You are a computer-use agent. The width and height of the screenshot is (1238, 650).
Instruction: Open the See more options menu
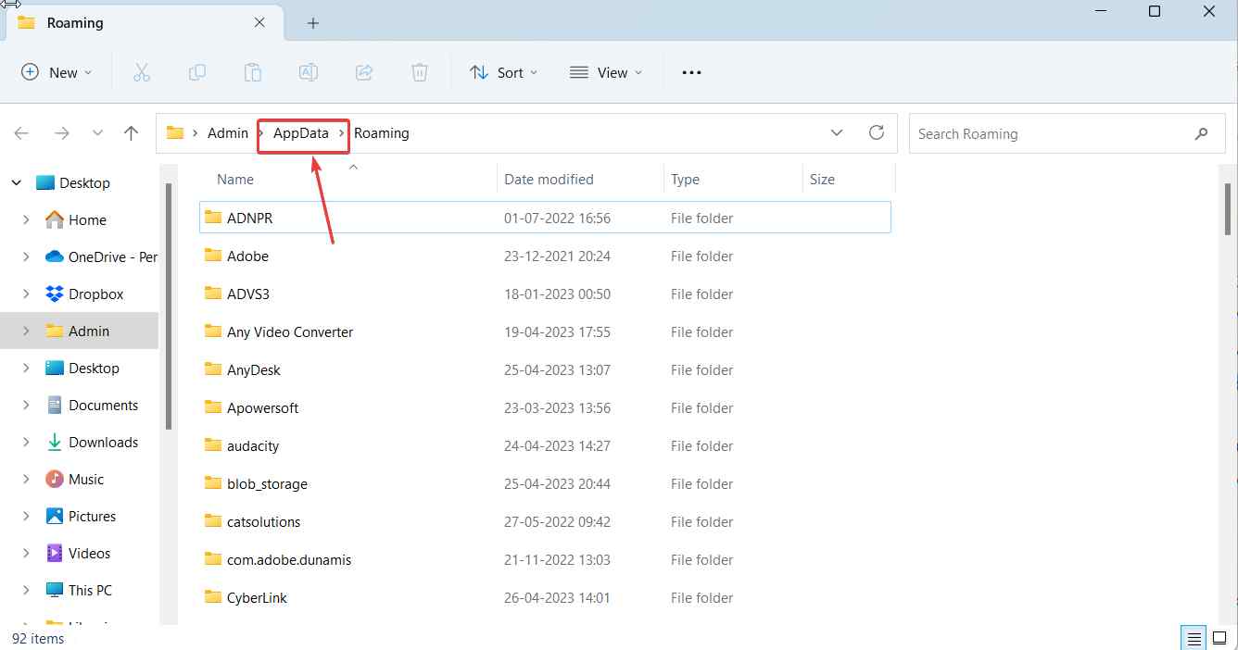[x=691, y=72]
